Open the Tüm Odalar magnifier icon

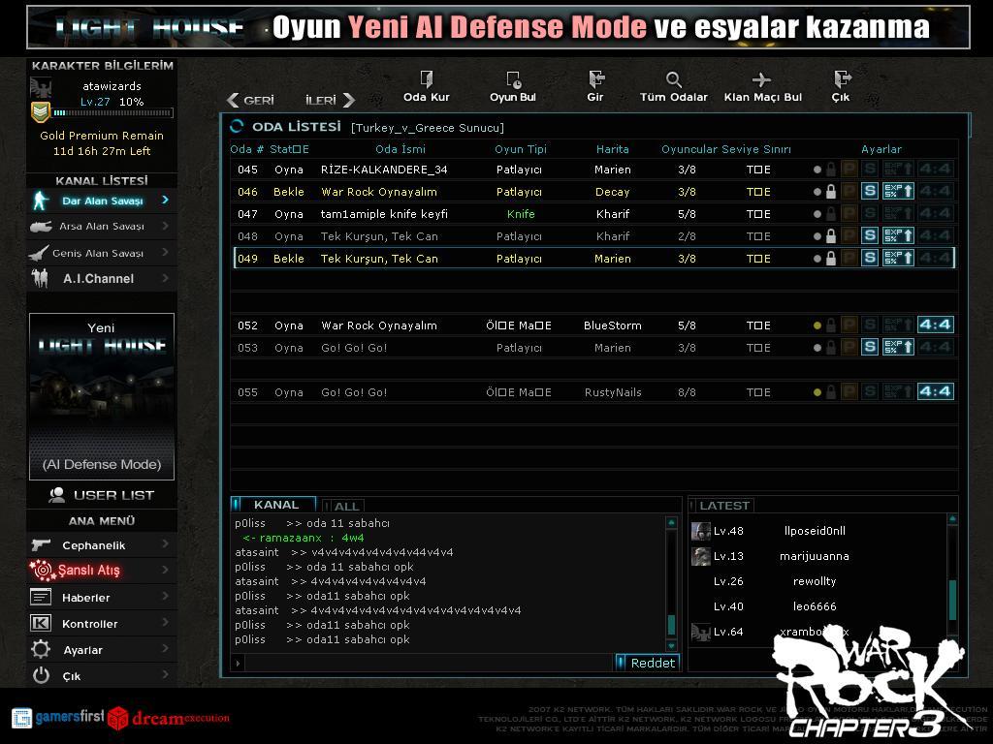(674, 79)
